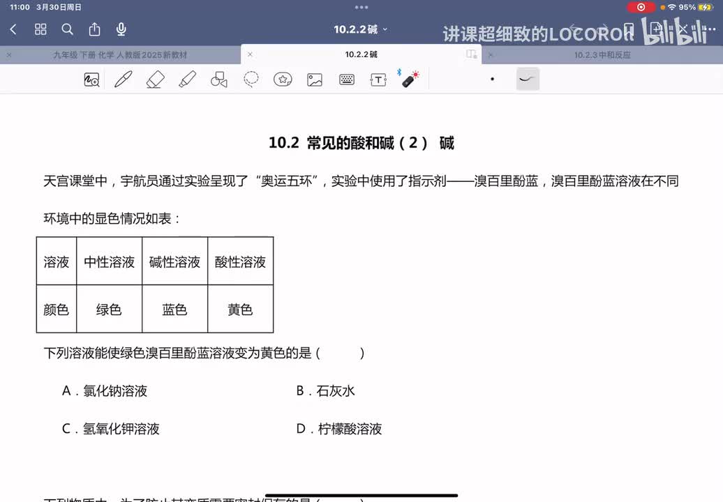Tap the Wi-Fi status icon
This screenshot has width=723, height=502.
coord(672,8)
